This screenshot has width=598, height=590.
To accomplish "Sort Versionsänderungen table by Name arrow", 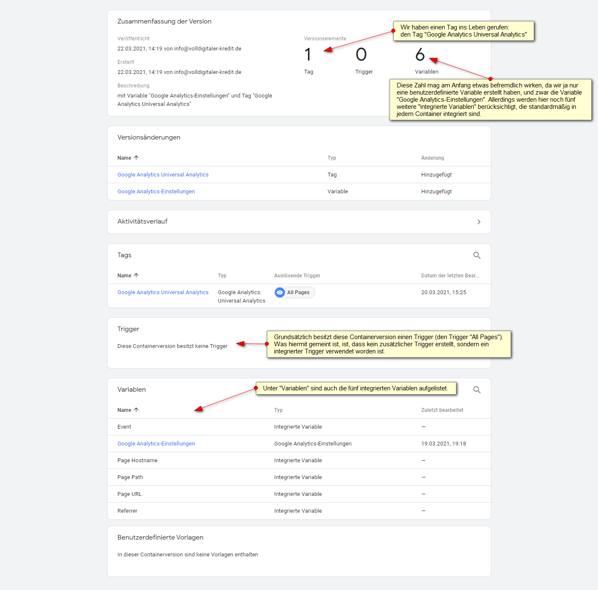I will point(136,158).
